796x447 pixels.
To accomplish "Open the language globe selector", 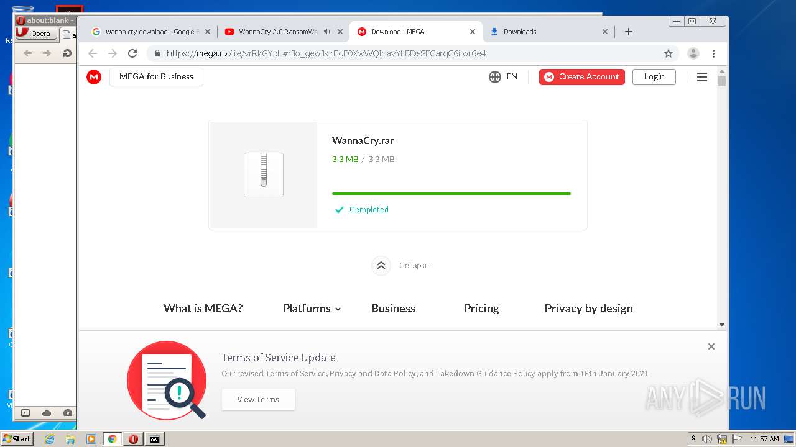I will click(495, 77).
